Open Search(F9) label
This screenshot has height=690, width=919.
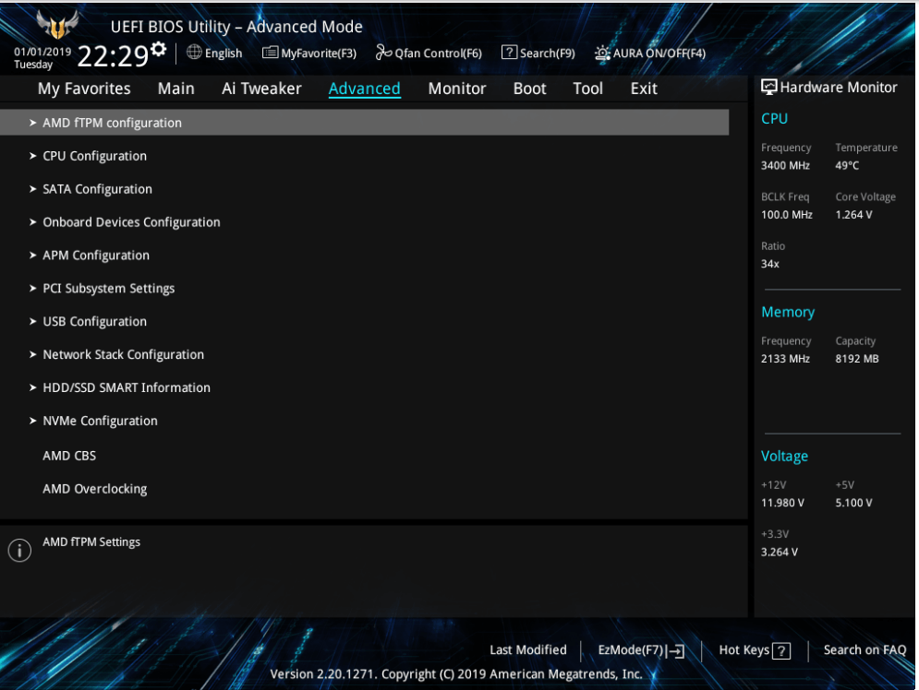(x=548, y=54)
